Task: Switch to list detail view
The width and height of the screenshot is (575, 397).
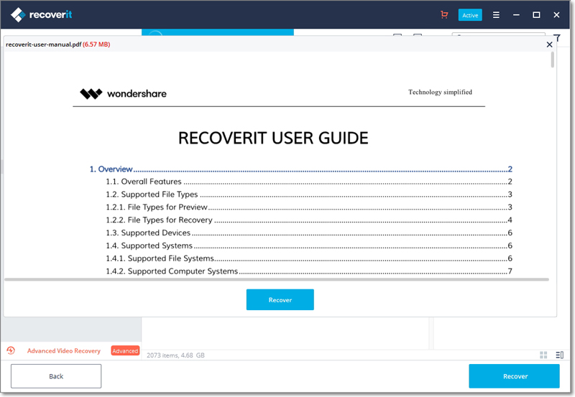Action: [x=560, y=355]
